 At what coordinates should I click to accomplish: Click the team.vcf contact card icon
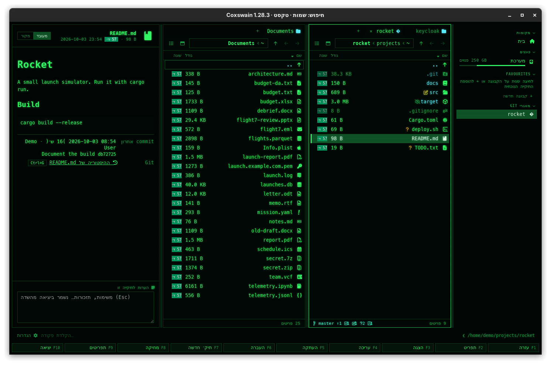[x=300, y=277]
